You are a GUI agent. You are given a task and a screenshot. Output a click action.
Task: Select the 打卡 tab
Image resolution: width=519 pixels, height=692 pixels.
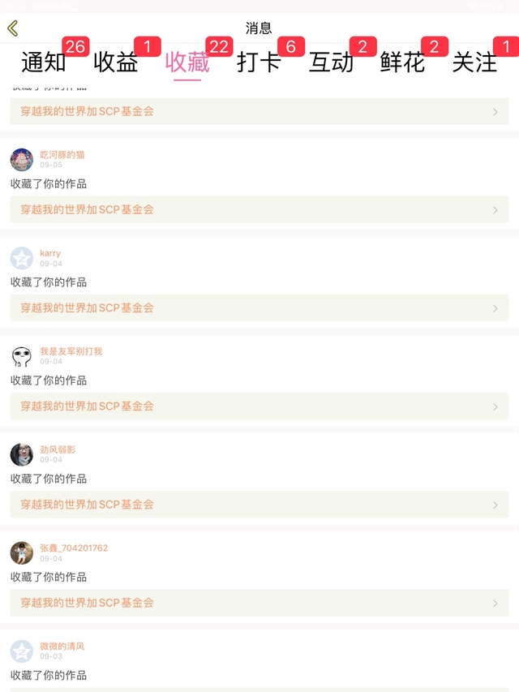(259, 62)
